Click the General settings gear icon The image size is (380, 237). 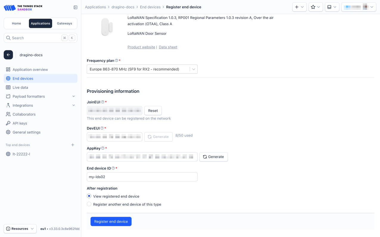8,132
